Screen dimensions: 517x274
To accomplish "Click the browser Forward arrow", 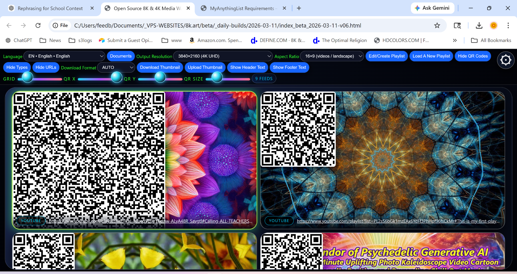I will 23,25.
